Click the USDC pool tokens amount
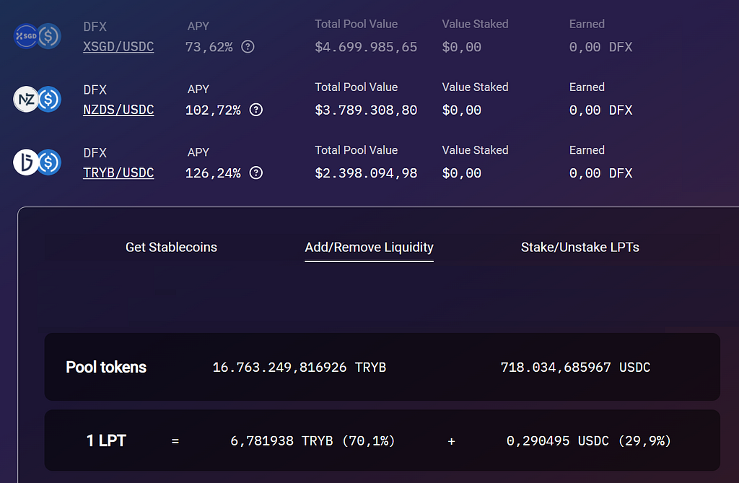This screenshot has height=483, width=739. (x=575, y=367)
